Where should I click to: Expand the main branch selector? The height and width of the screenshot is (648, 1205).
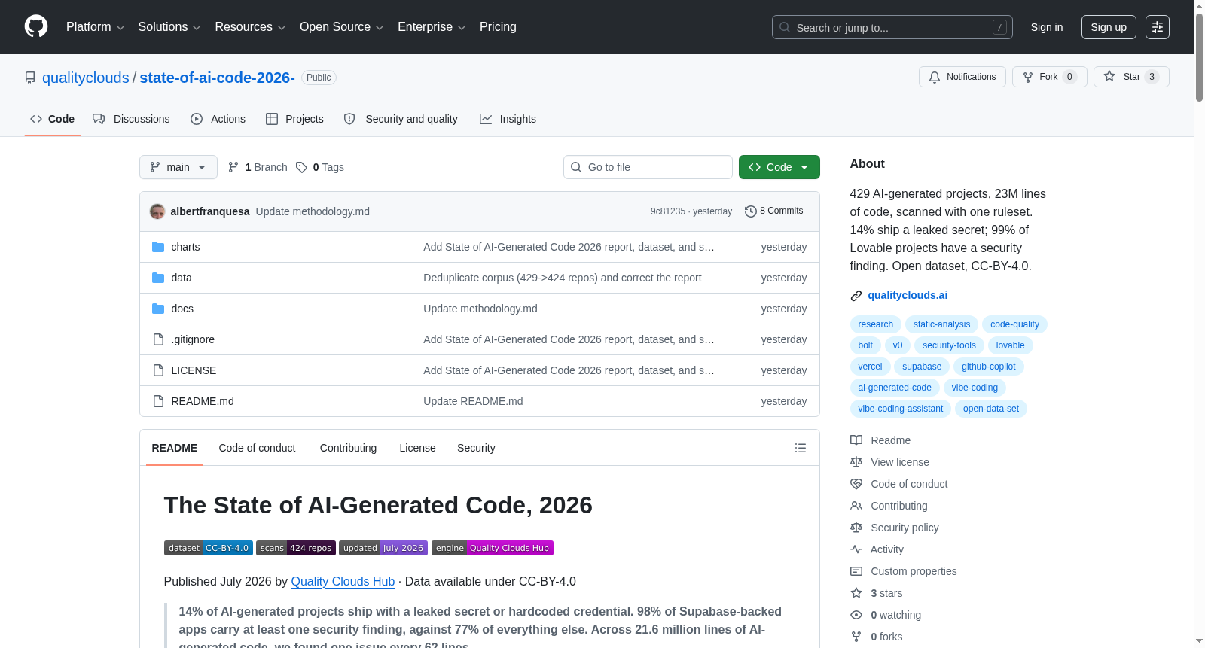click(178, 167)
